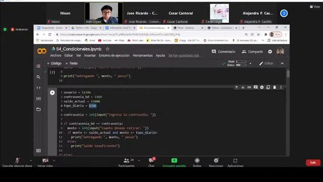Screen dimensions: 323x182
Task: Open the Colab table of contents panel
Action: [38, 66]
